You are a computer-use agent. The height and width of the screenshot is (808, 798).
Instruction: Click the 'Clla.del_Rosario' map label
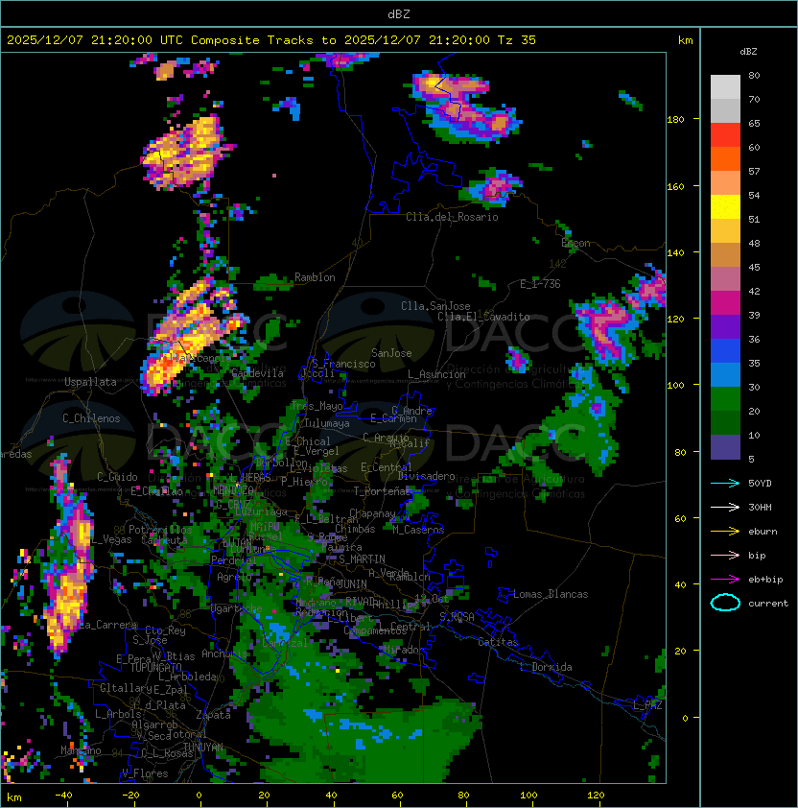[452, 217]
